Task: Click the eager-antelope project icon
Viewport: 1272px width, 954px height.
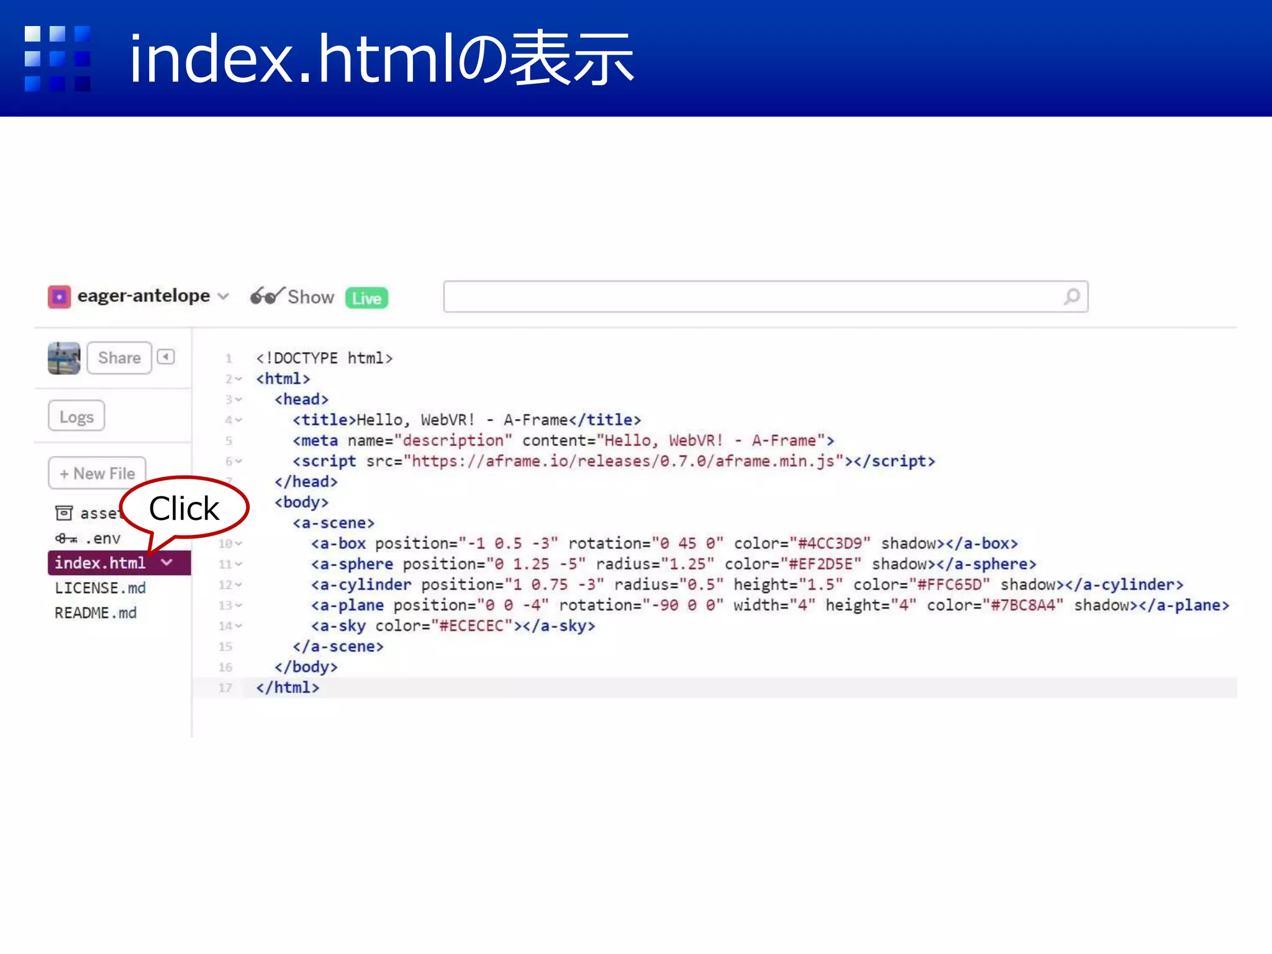Action: point(59,297)
